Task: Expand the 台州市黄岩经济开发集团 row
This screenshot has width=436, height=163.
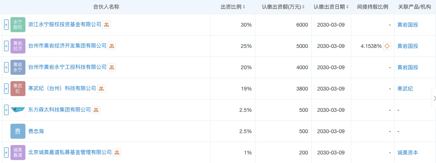Action: point(6,46)
